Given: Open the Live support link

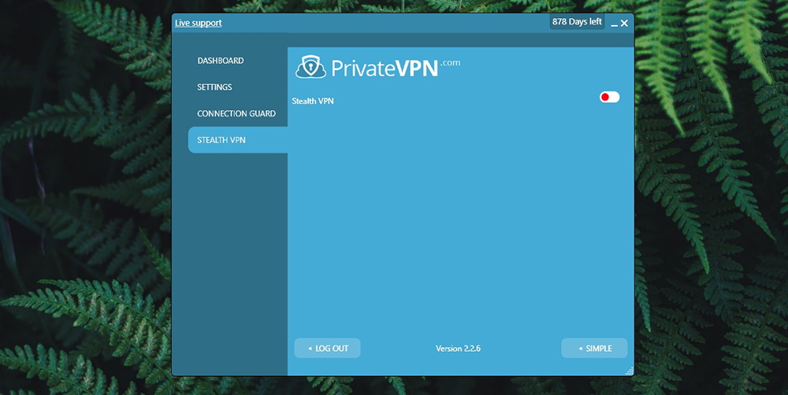Looking at the screenshot, I should point(198,23).
